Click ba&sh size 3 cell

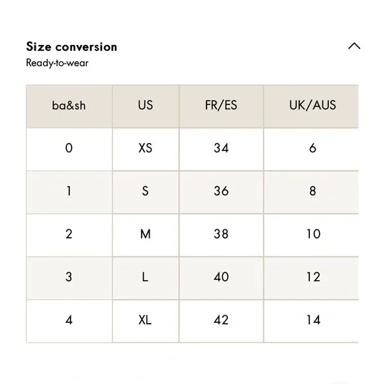70,278
